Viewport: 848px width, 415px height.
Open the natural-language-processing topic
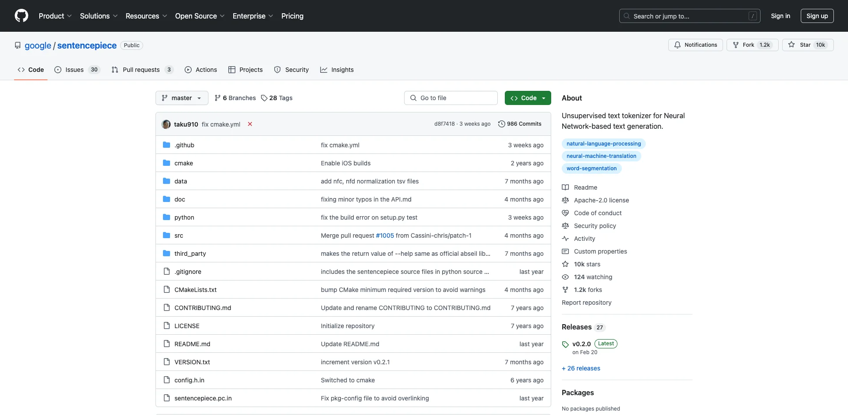click(604, 144)
